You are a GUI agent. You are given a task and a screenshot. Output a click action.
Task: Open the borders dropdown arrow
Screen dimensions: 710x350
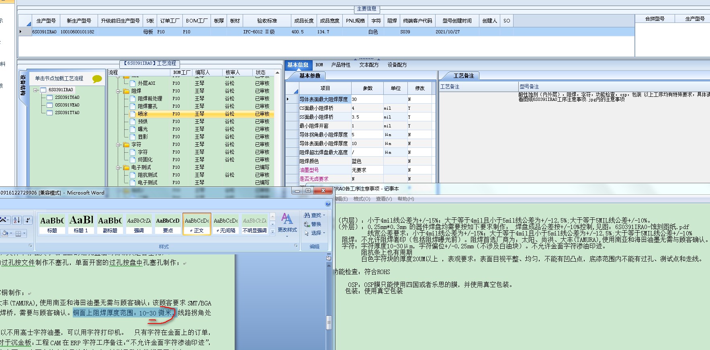click(24, 233)
